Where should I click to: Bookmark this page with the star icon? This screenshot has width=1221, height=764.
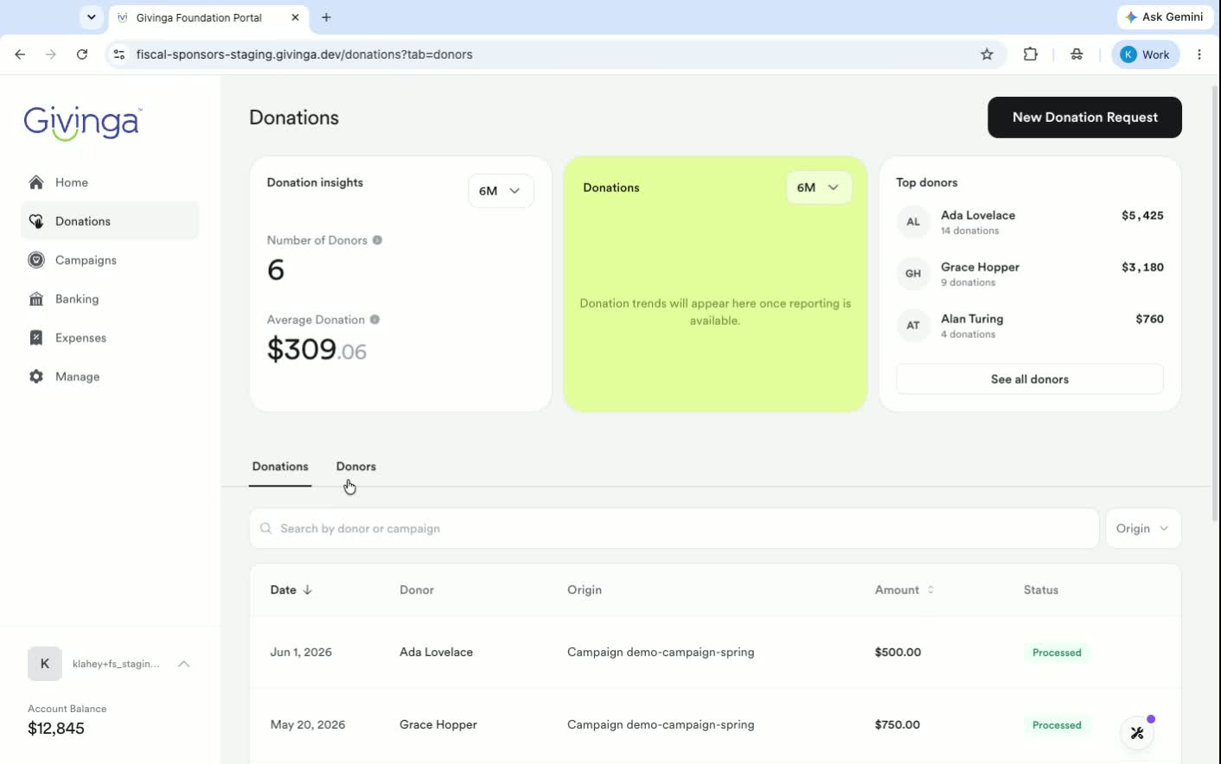coord(987,54)
